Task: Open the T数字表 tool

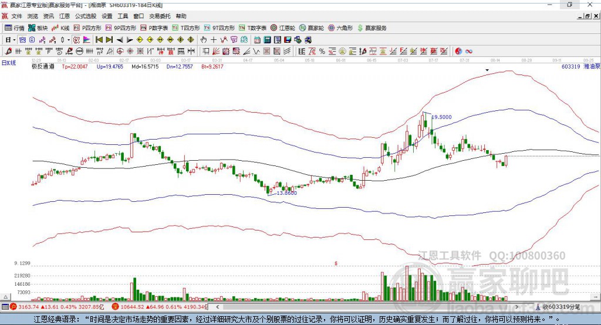Action: click(252, 28)
